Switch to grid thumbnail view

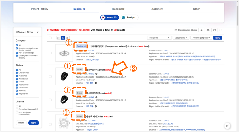tap(68, 38)
